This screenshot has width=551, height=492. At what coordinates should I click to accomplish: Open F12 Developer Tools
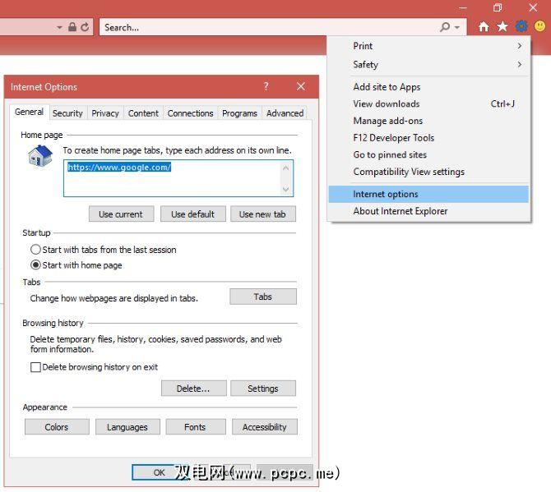coord(428,138)
